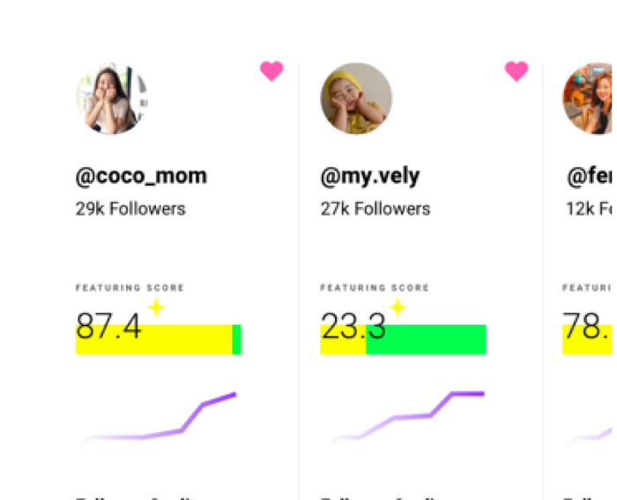Click the Featuring Score label under @coco_mom
Image resolution: width=617 pixels, height=500 pixels.
130,288
